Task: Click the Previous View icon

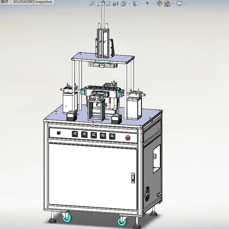Action: [x=108, y=4]
